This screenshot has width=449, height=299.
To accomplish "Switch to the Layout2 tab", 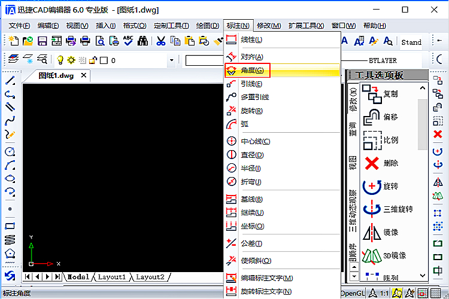I will point(150,277).
